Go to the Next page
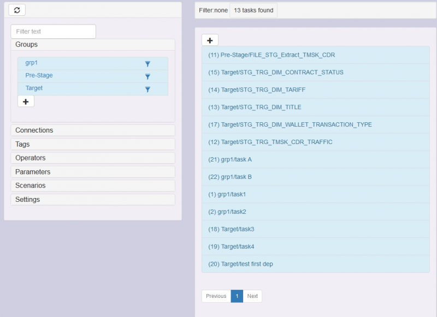This screenshot has height=317, width=437. (252, 296)
